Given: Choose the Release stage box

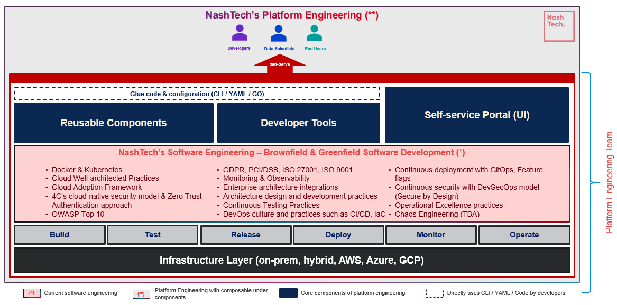Looking at the screenshot, I should 246,235.
